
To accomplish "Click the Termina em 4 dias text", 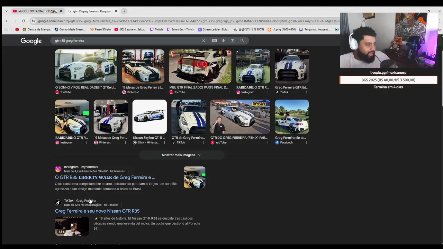I will tap(388, 87).
